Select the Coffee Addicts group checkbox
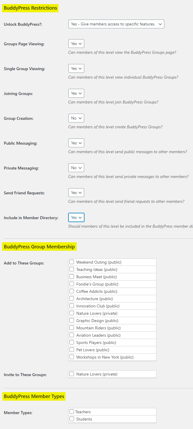Image resolution: width=193 pixels, height=429 pixels. [72, 291]
